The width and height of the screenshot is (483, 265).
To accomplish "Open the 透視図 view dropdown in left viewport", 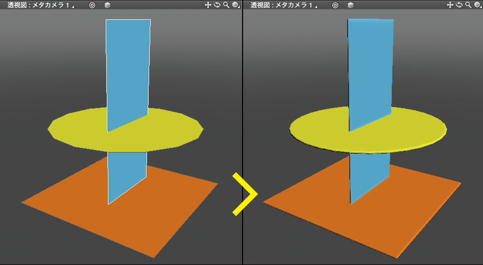I will click(41, 5).
